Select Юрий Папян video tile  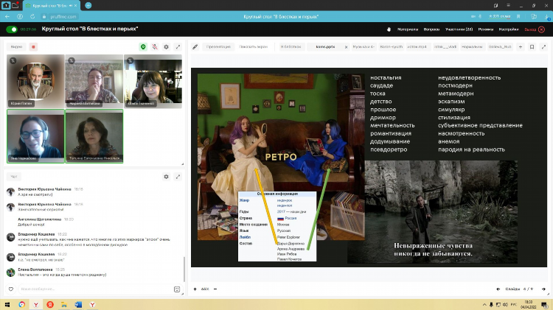[35, 81]
